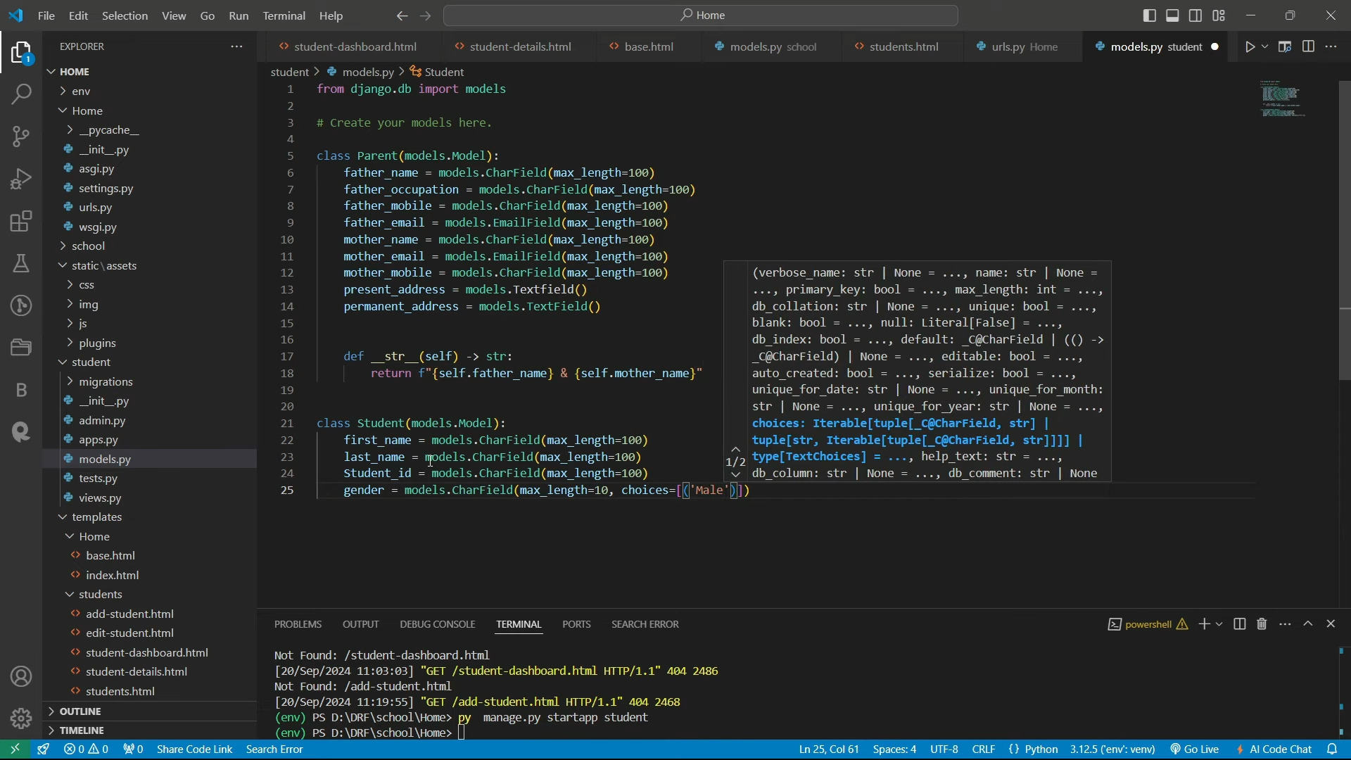1351x760 pixels.
Task: Open run button dropdown arrow
Action: click(x=1265, y=47)
